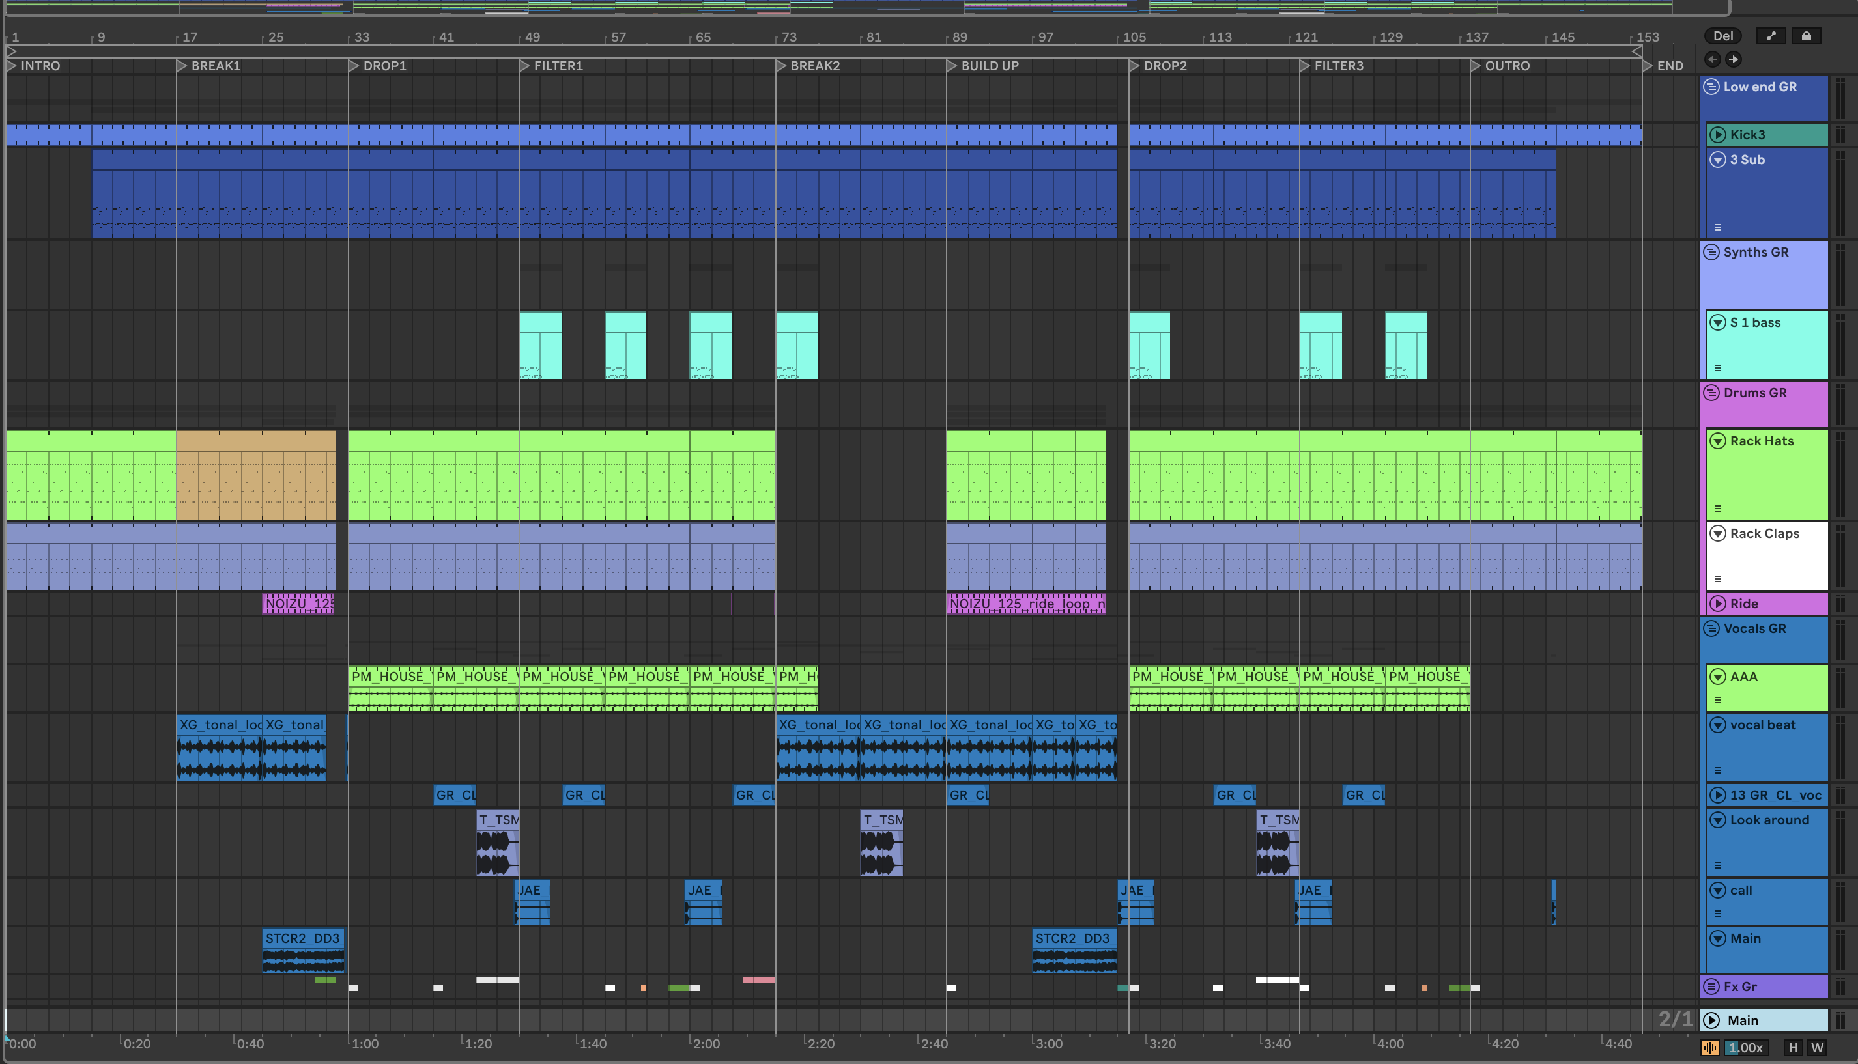
Task: Toggle the lock envelopes icon
Action: [x=1805, y=36]
